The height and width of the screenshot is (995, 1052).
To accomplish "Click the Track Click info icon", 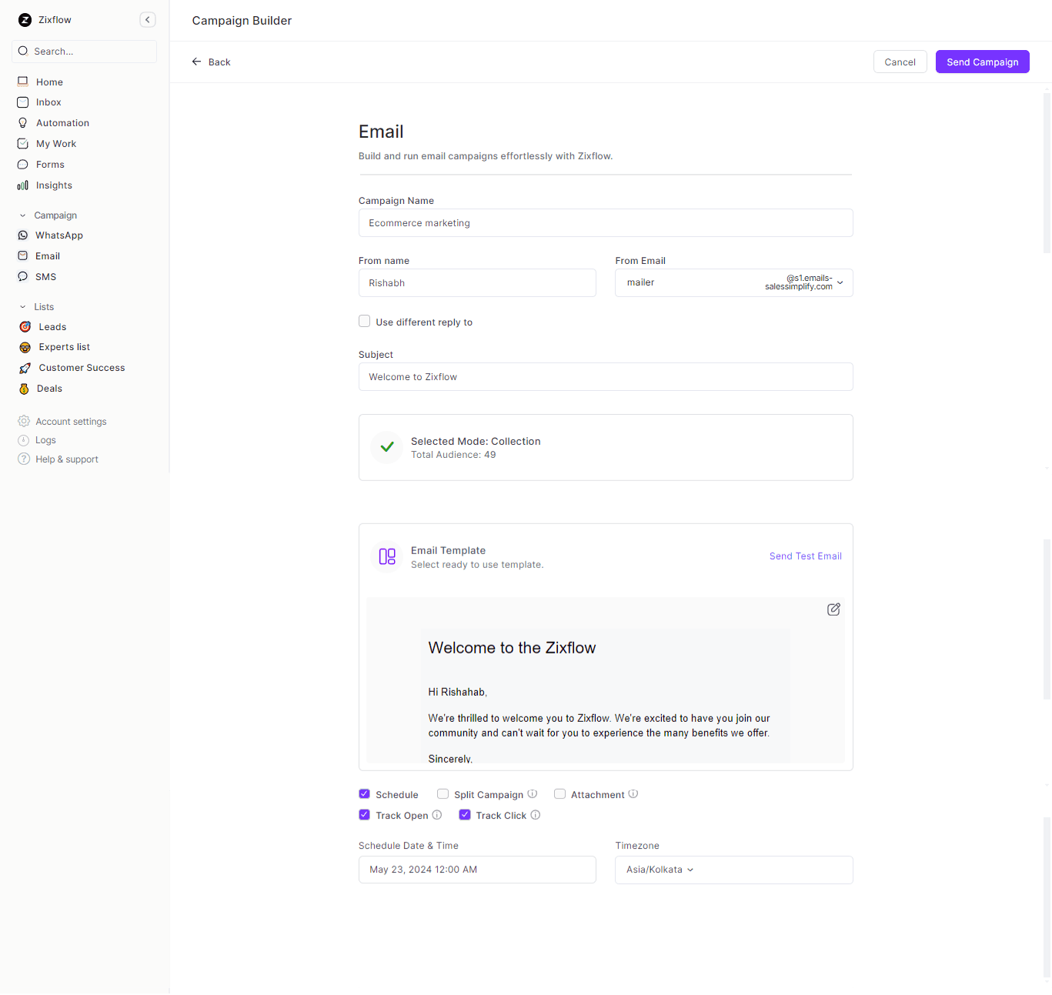I will point(536,815).
